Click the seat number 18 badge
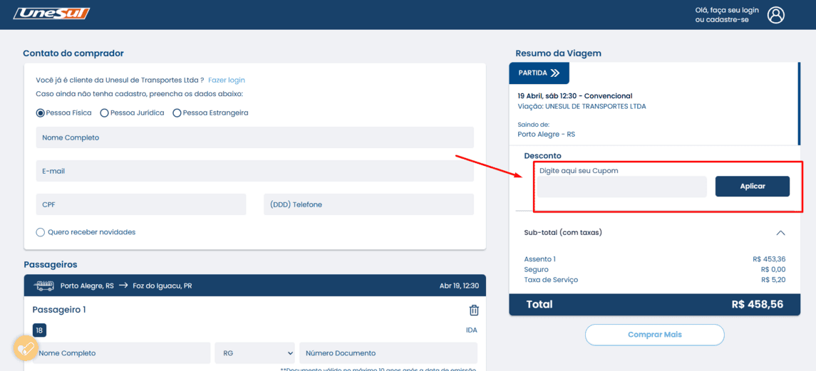The width and height of the screenshot is (816, 371). coord(39,330)
